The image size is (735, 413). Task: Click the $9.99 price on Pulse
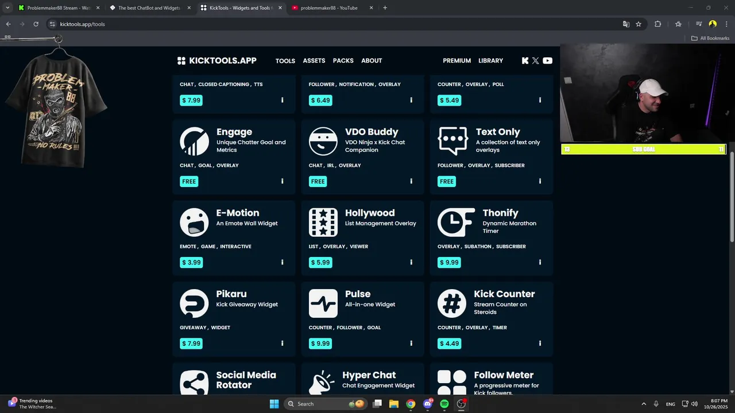coord(320,344)
